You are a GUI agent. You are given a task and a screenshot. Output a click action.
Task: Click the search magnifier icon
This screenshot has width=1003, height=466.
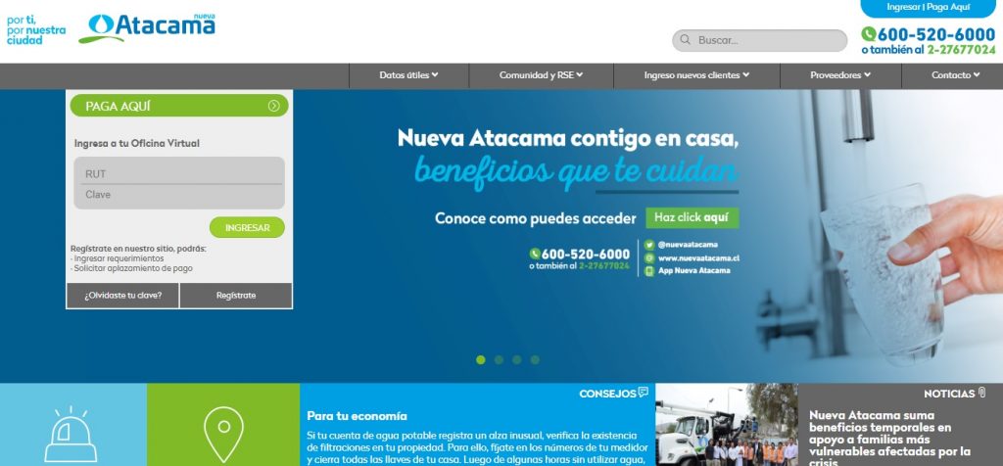coord(685,39)
